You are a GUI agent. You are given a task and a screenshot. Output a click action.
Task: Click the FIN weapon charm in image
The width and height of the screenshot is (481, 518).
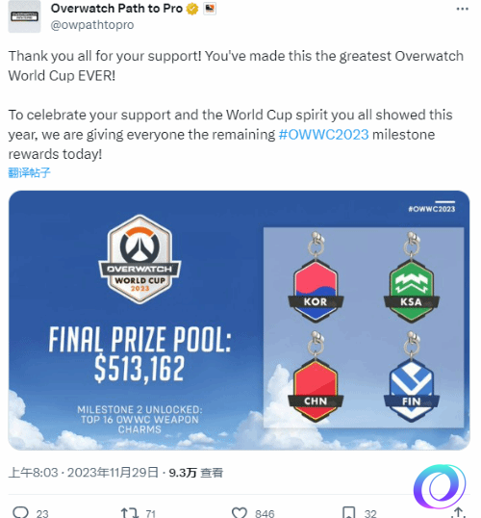412,376
